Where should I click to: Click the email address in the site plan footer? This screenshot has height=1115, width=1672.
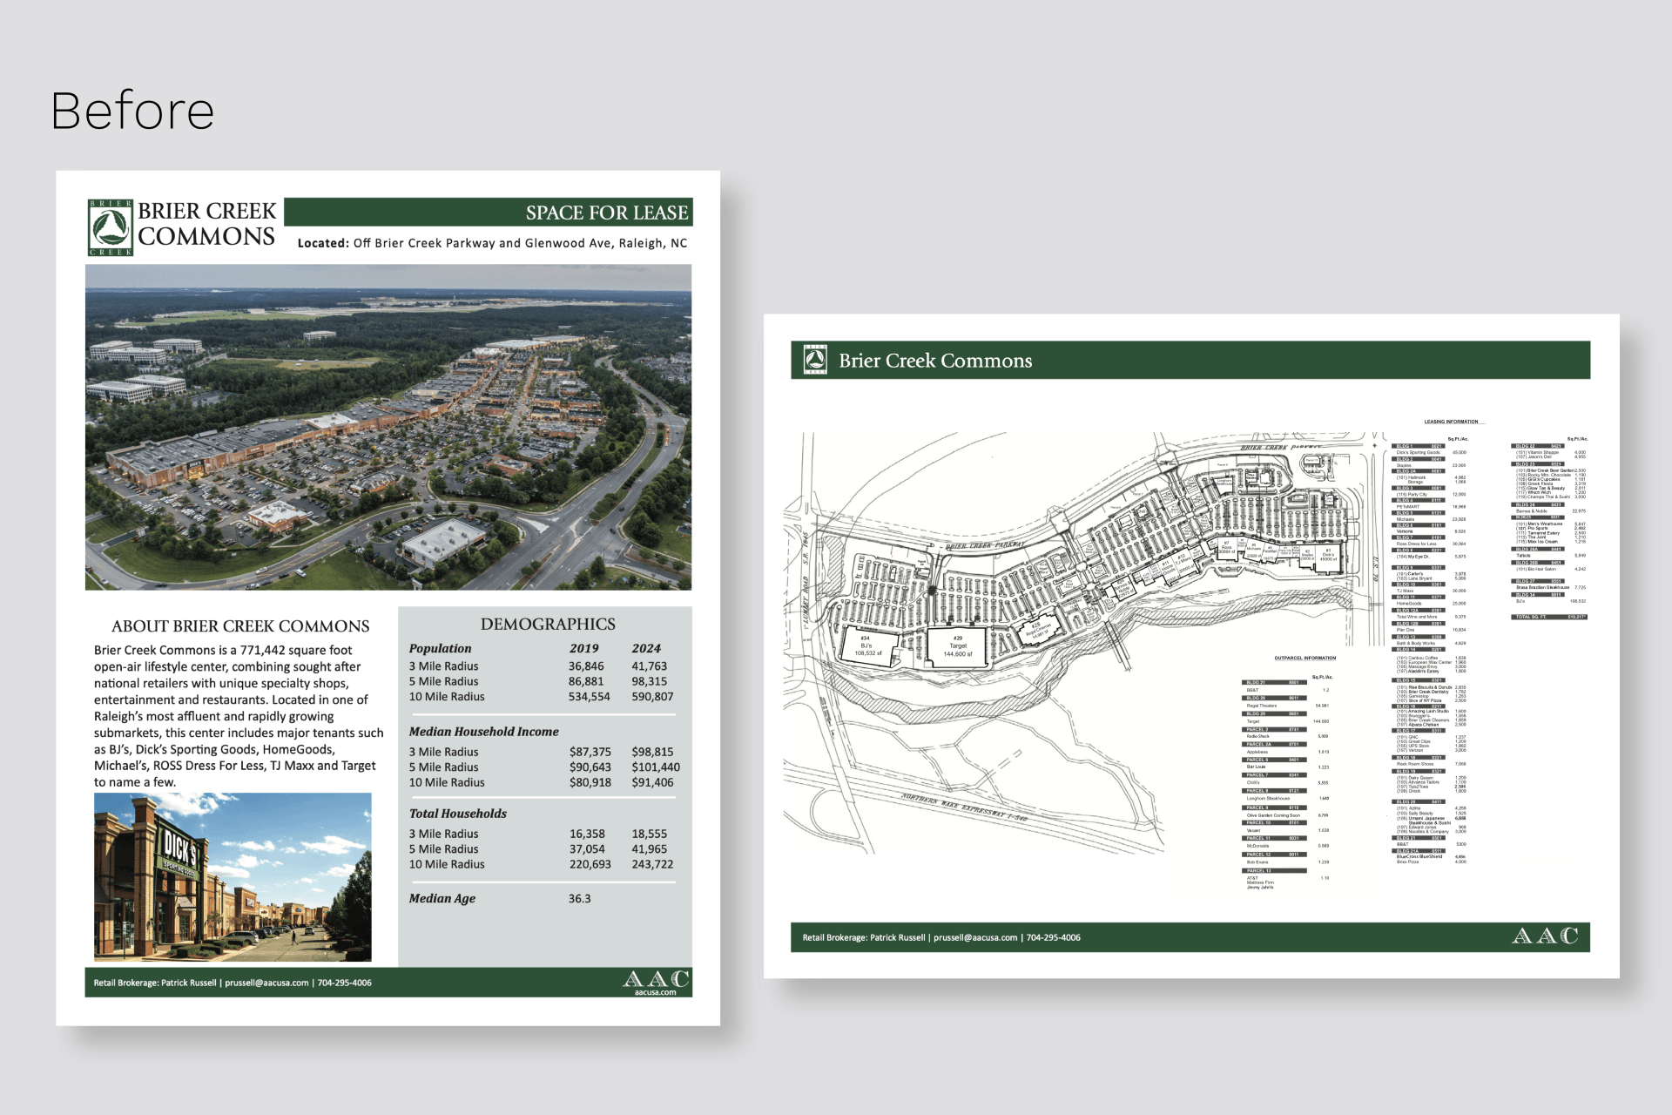[975, 937]
